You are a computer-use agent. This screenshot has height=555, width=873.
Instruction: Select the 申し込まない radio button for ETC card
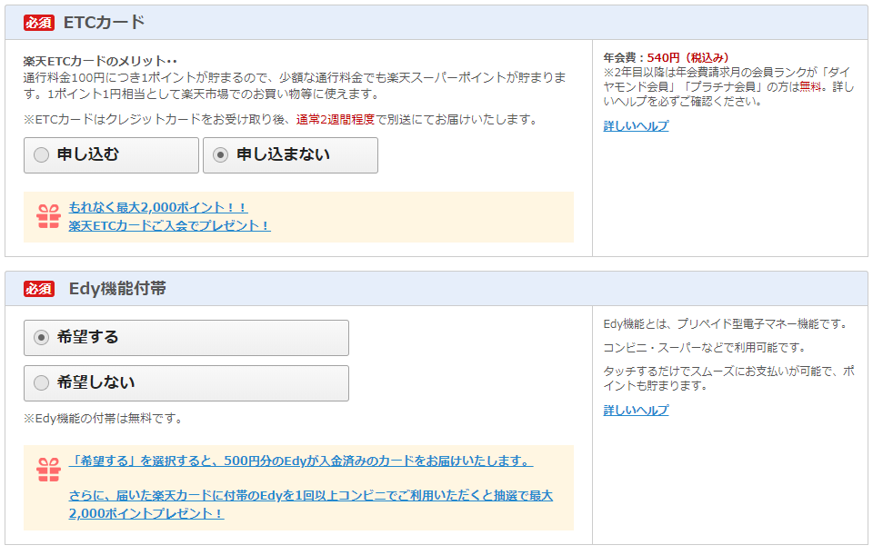[220, 154]
